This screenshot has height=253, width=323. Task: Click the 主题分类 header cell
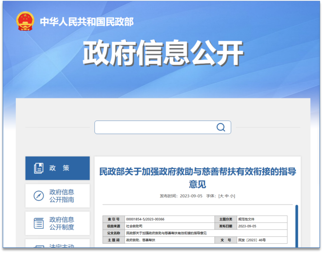click(x=226, y=219)
